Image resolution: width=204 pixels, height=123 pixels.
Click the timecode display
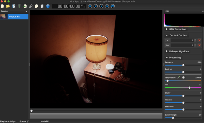point(69,6)
